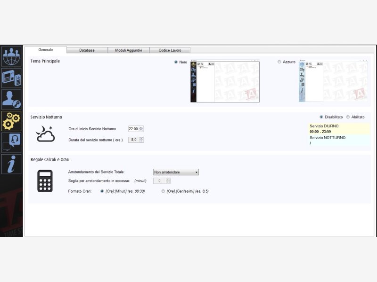Decrease the night service duration hours
The width and height of the screenshot is (377, 282).
[141, 141]
